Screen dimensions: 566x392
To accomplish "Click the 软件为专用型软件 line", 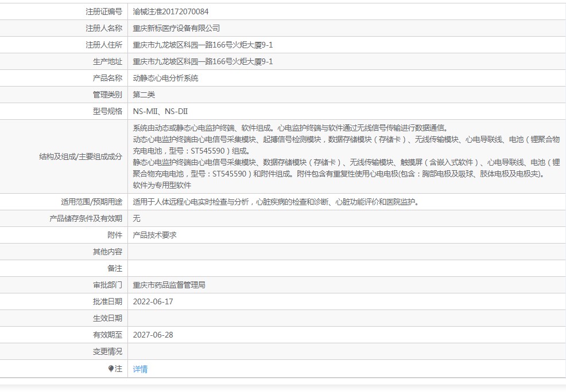I will point(162,185).
